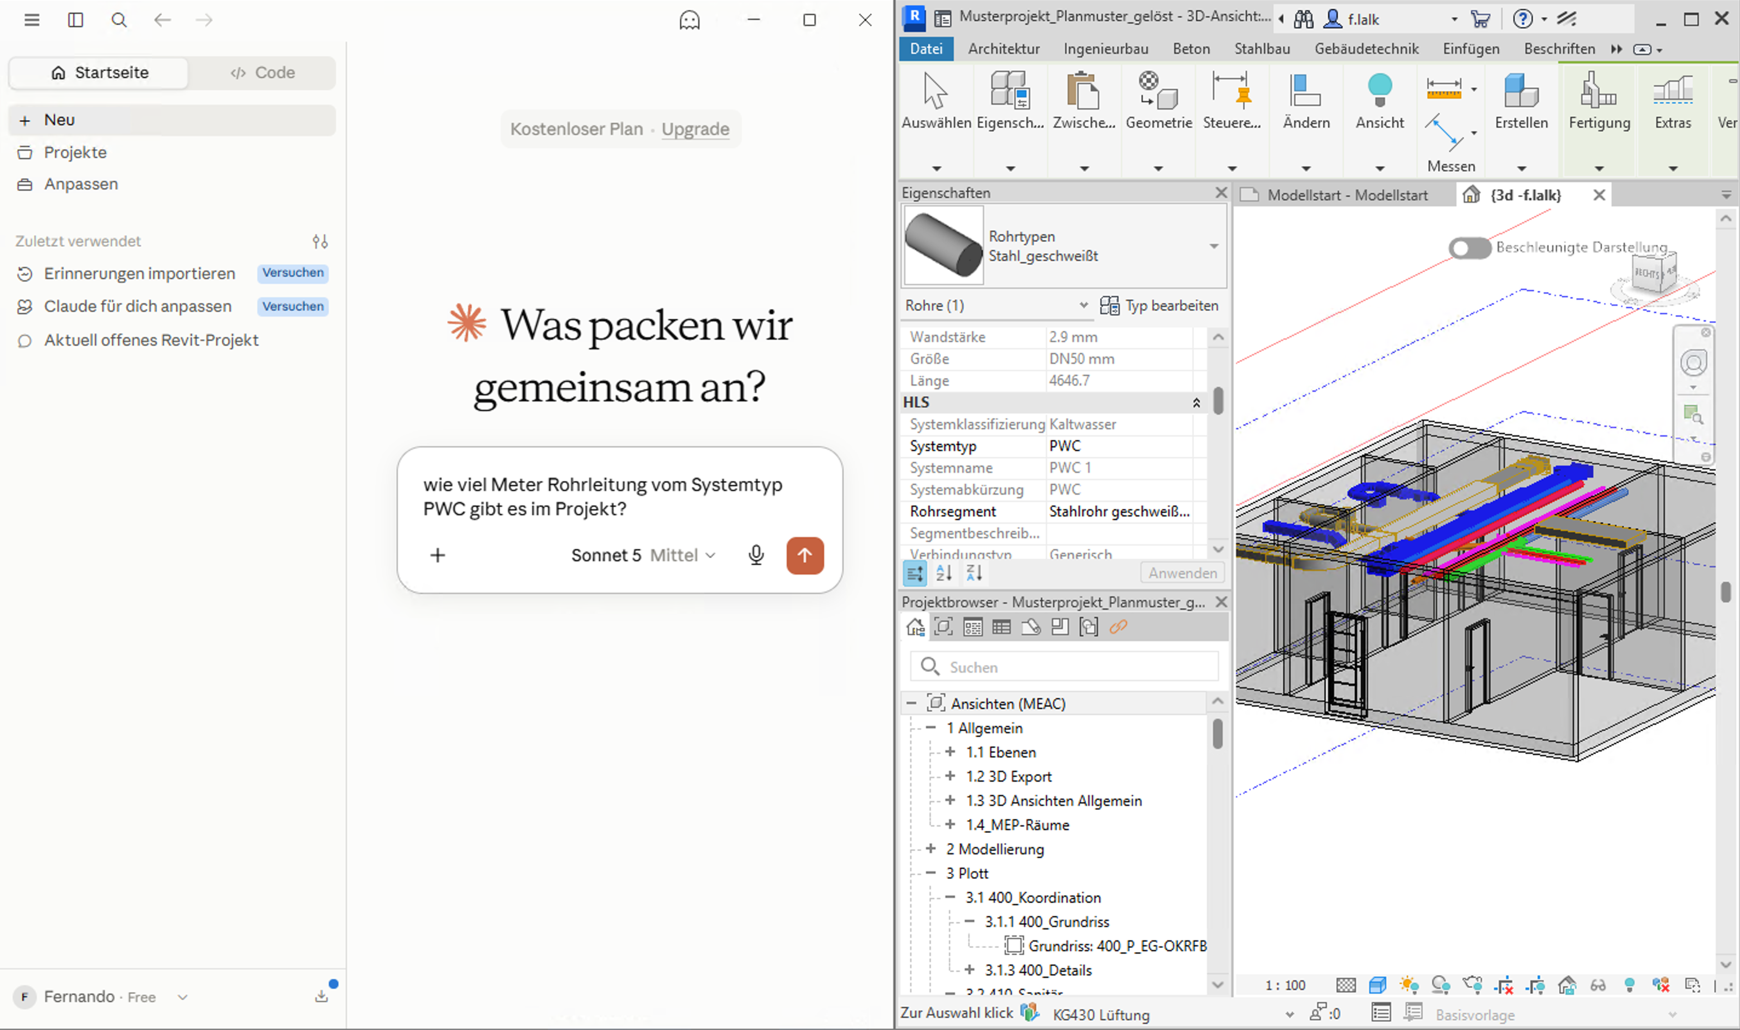Switch to the Gebäudetechnik ribbon tab
1740x1030 pixels.
click(x=1366, y=48)
